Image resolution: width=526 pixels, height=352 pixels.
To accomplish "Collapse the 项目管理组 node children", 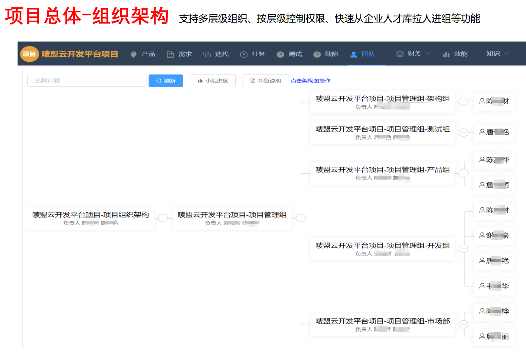I will pos(301,218).
